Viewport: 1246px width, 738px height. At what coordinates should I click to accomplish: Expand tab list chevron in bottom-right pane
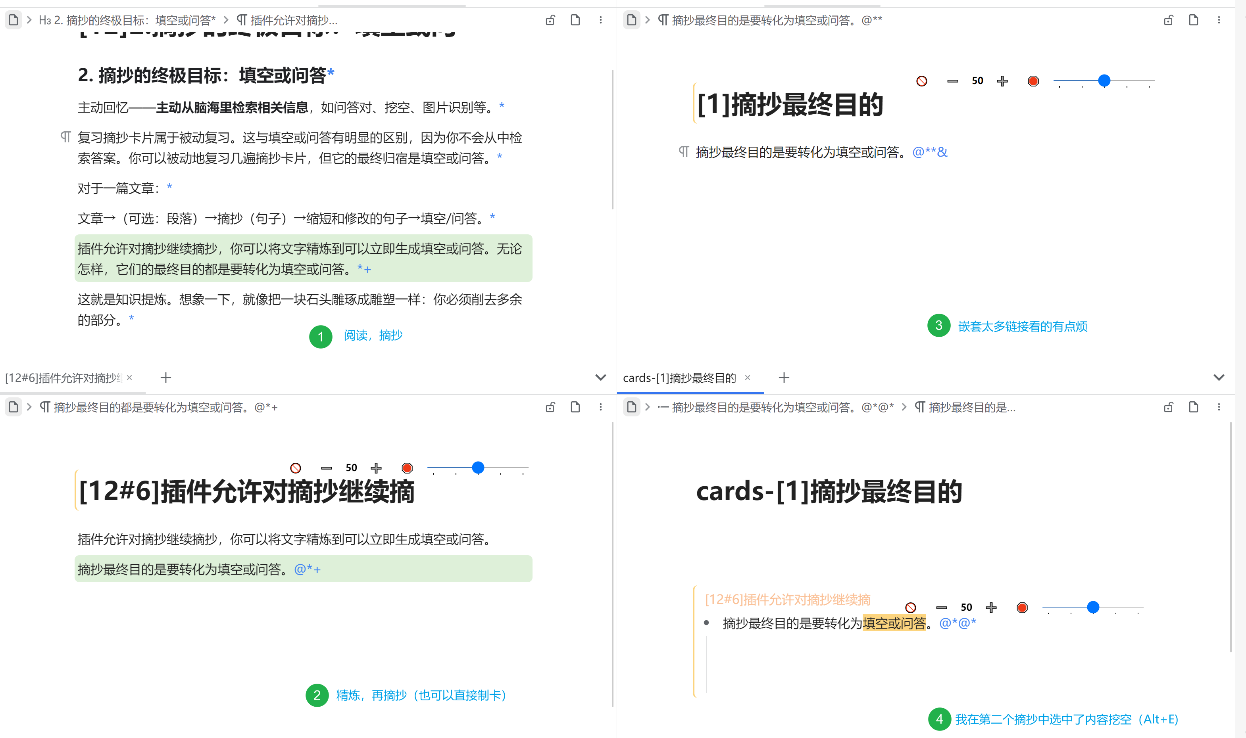click(x=1219, y=378)
